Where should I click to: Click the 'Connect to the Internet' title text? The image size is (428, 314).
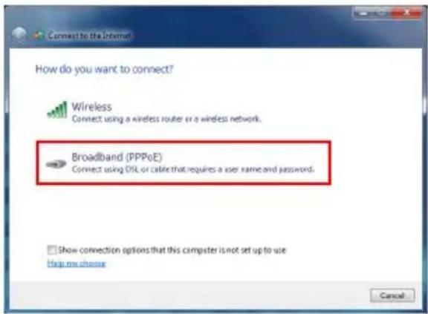pos(90,36)
